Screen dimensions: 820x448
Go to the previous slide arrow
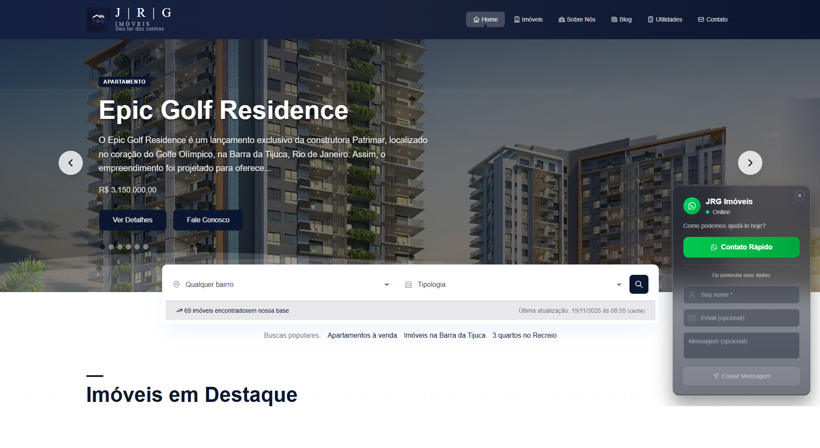coord(71,163)
